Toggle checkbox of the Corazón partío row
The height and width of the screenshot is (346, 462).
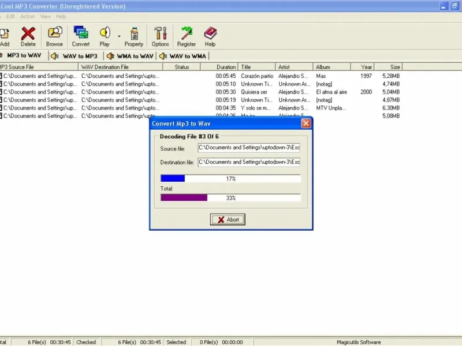(x=1, y=76)
